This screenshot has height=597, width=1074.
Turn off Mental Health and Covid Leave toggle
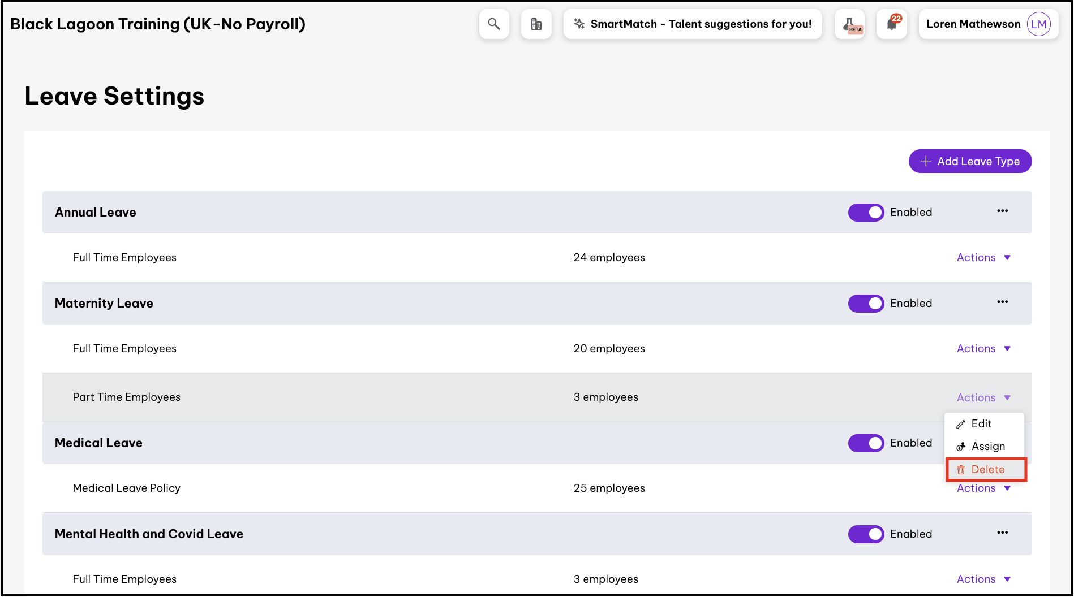(866, 534)
